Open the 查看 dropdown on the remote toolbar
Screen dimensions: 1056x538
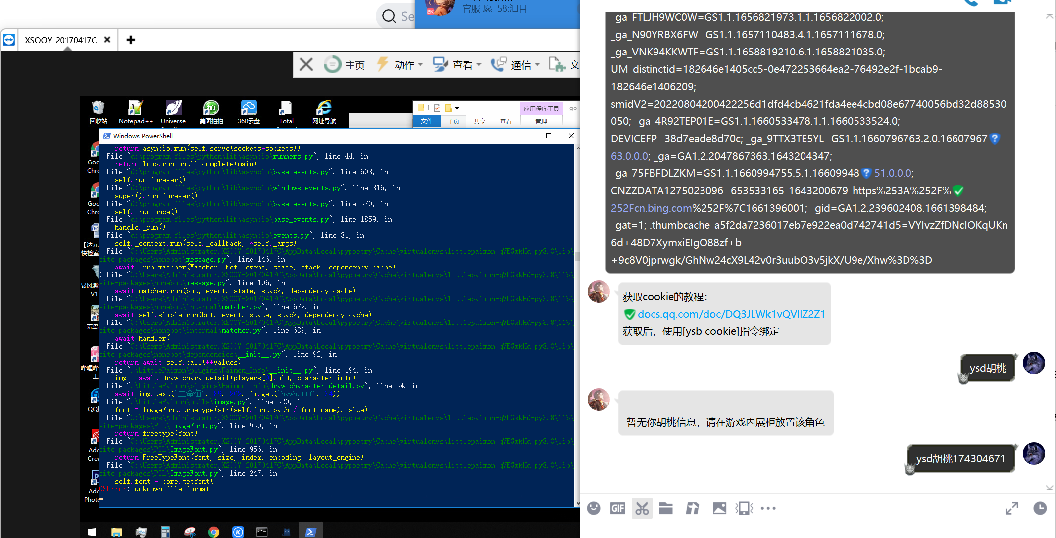coord(464,64)
